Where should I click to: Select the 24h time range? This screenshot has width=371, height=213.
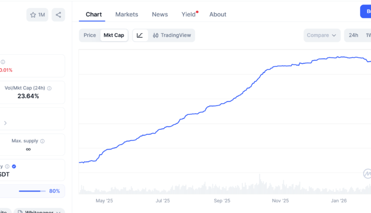pyautogui.click(x=353, y=35)
